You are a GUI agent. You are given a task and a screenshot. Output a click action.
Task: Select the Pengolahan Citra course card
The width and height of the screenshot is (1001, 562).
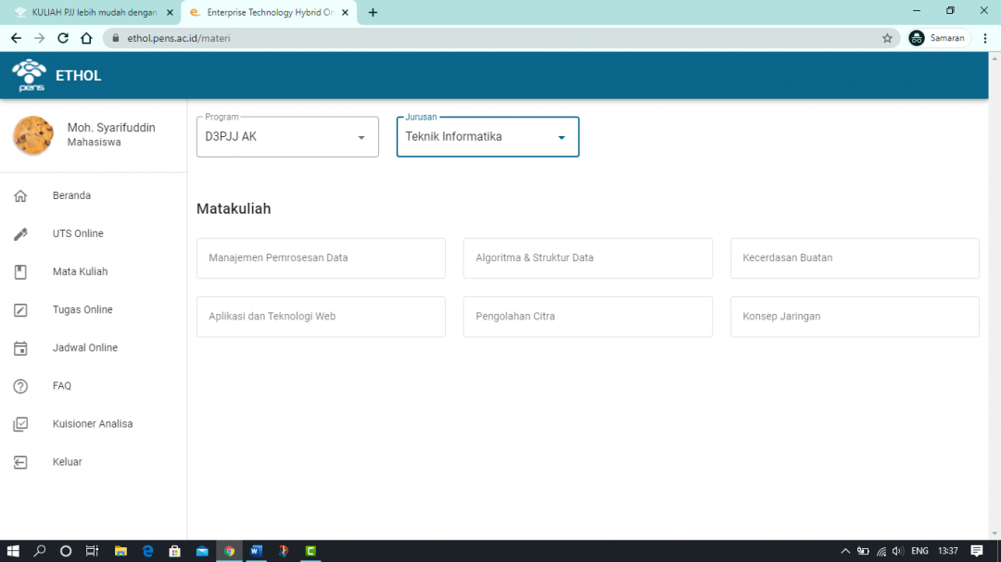coord(587,316)
